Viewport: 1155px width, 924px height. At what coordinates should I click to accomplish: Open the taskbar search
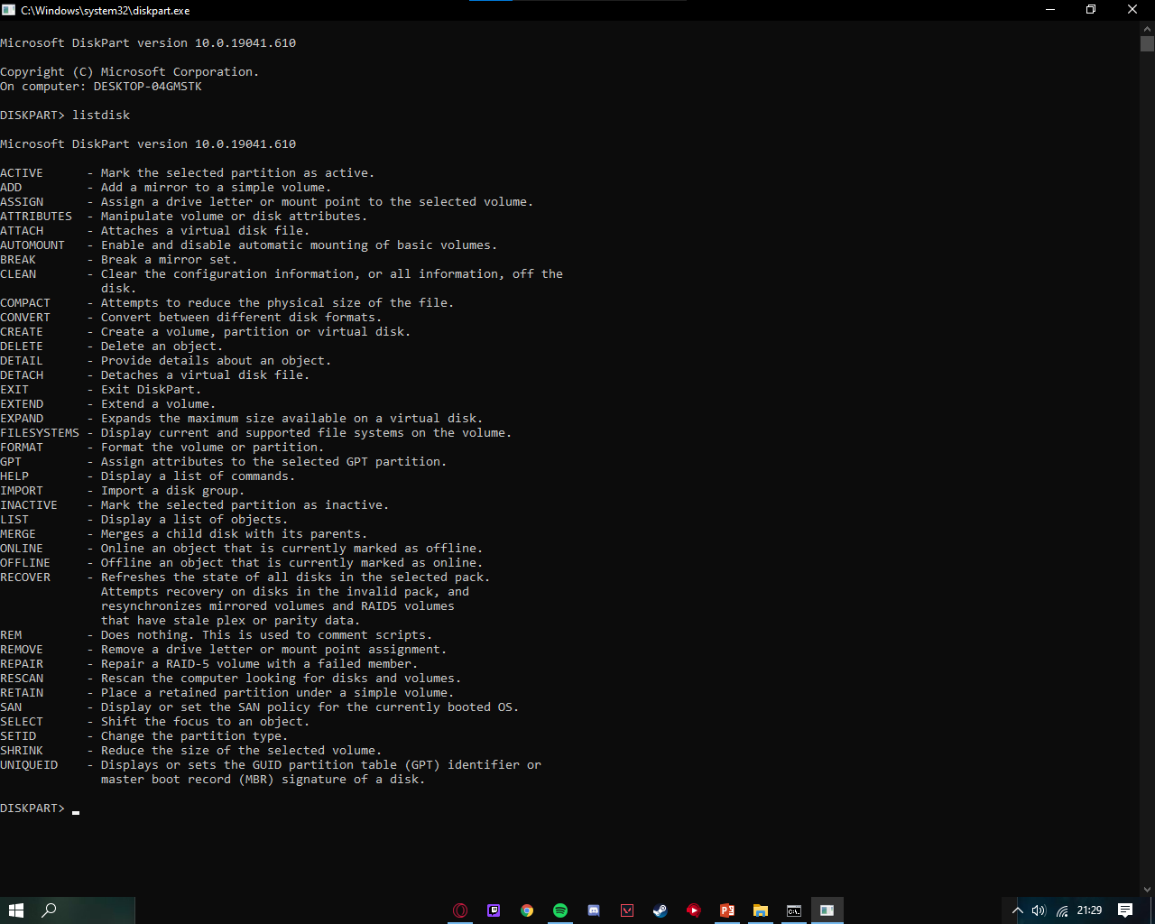tap(50, 910)
